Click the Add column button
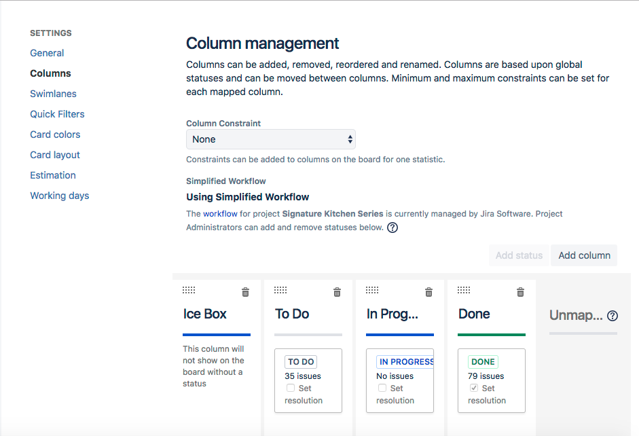The height and width of the screenshot is (436, 639). 584,255
